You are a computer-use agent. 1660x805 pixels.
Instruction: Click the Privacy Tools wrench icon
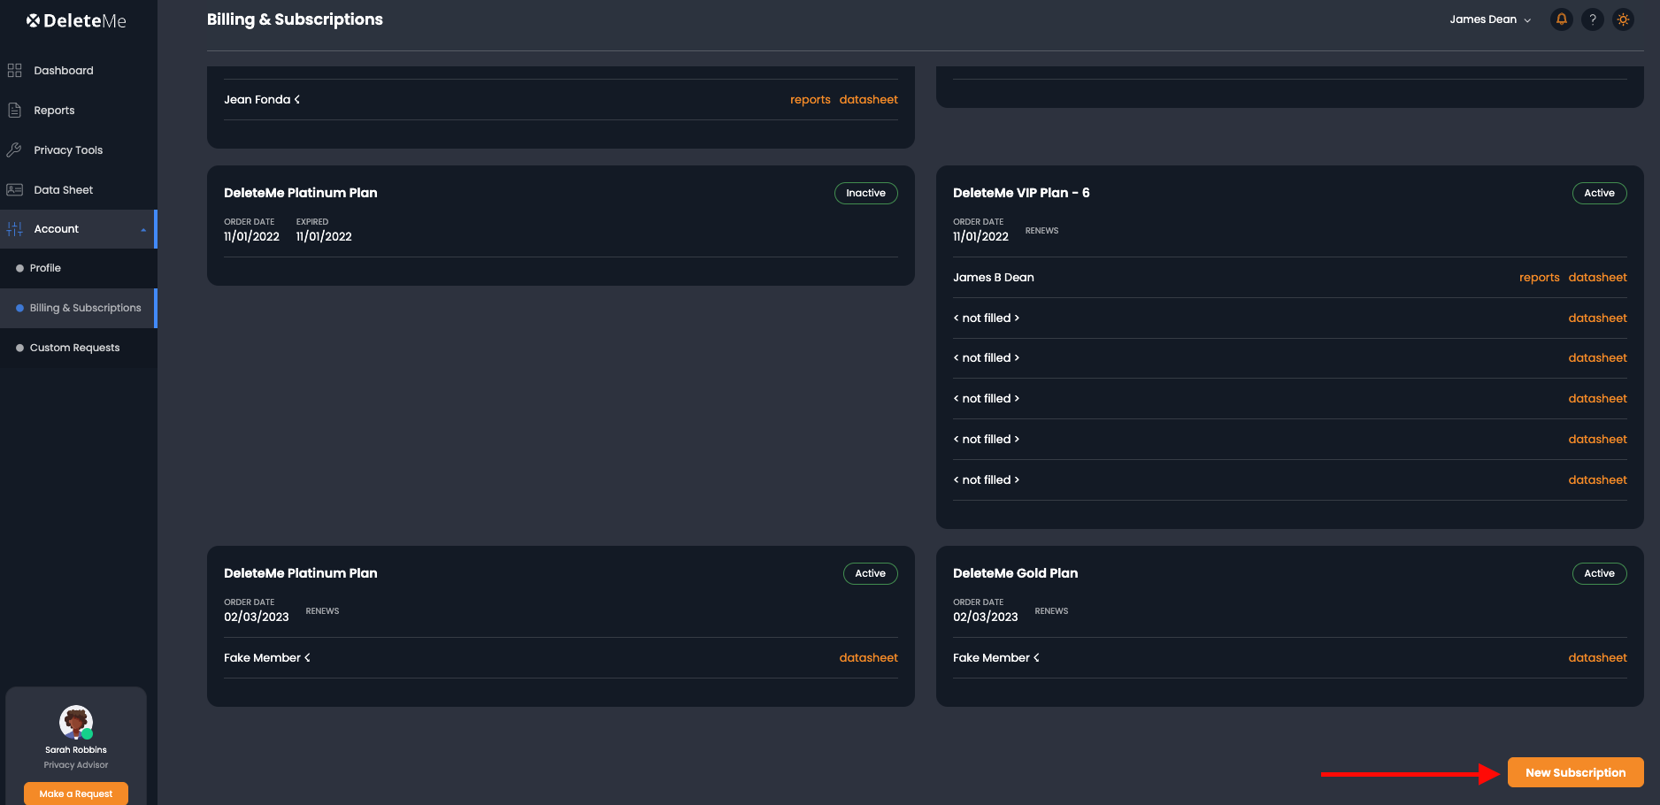[14, 149]
